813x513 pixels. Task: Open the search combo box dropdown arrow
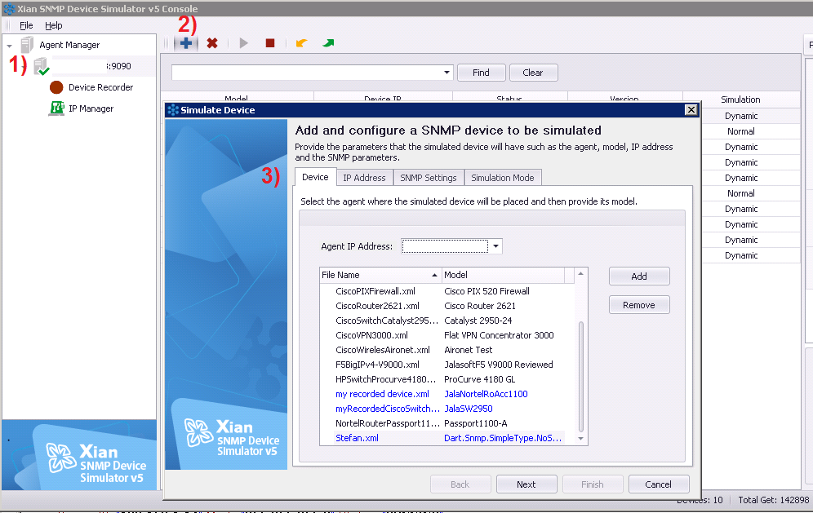coord(447,73)
